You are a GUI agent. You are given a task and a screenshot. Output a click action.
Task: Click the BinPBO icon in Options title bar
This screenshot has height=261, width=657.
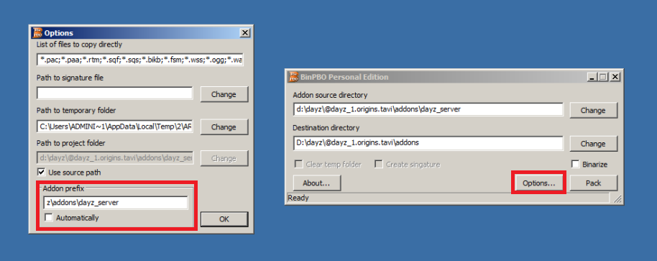(x=37, y=32)
